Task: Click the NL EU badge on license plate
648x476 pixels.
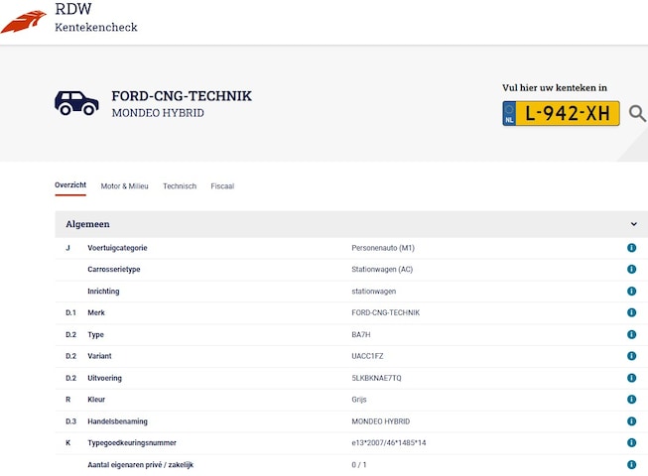Action: click(x=509, y=113)
